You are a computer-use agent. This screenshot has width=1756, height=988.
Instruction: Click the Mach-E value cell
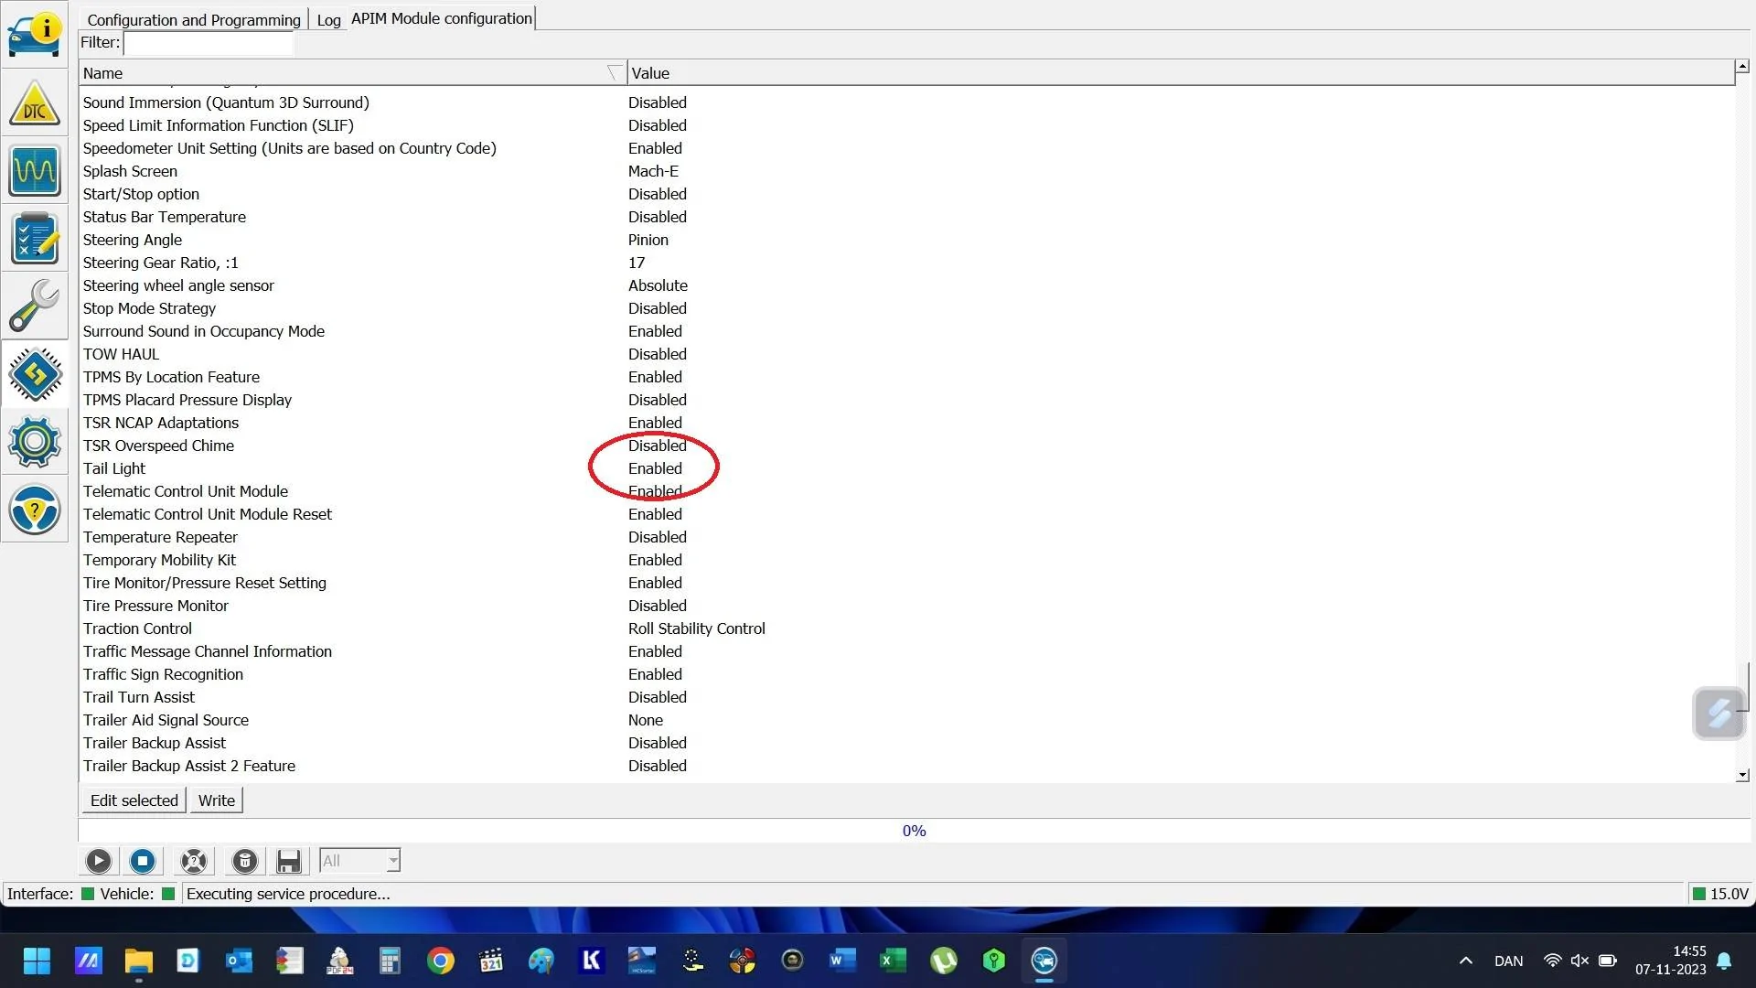(653, 171)
